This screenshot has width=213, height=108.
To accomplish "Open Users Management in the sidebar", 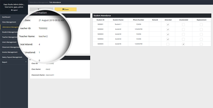I will pos(9,42).
